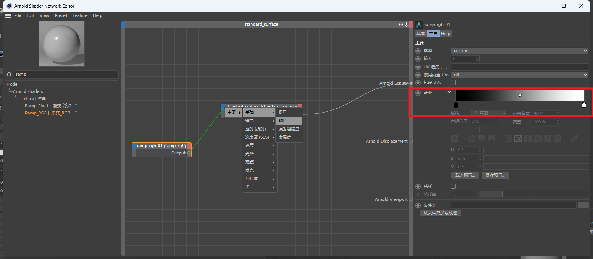Collapse the Arnold shaders tree node
The image size is (593, 259).
coord(10,91)
